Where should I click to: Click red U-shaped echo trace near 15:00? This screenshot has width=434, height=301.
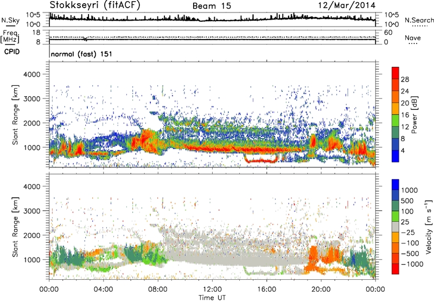click(261, 160)
